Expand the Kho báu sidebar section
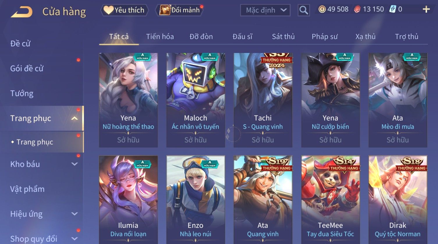Screen dimensions: 438x244 [75, 164]
